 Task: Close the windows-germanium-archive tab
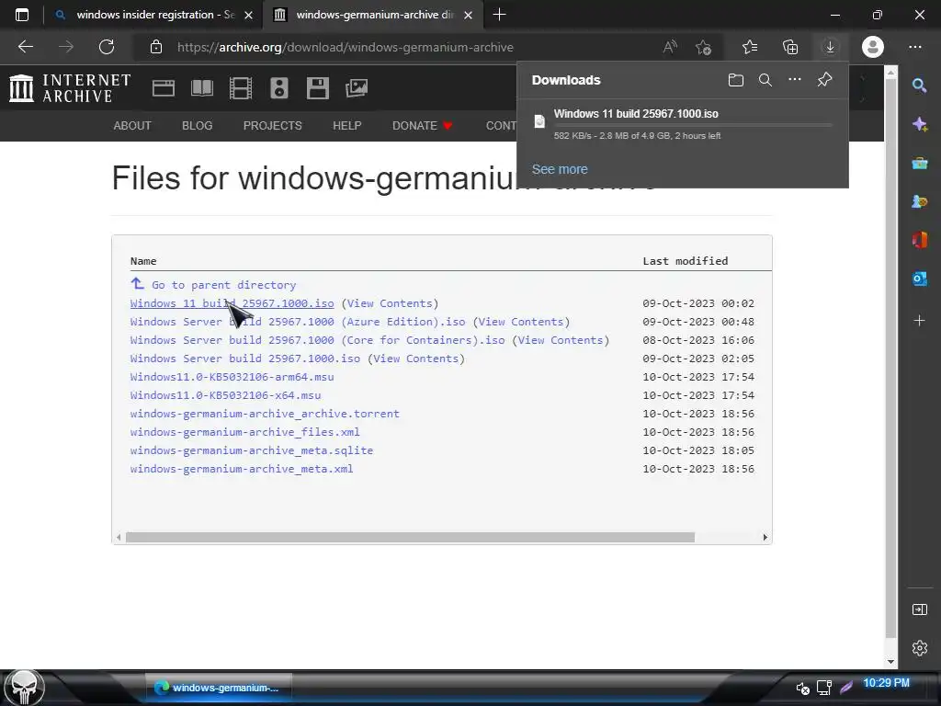tap(468, 15)
